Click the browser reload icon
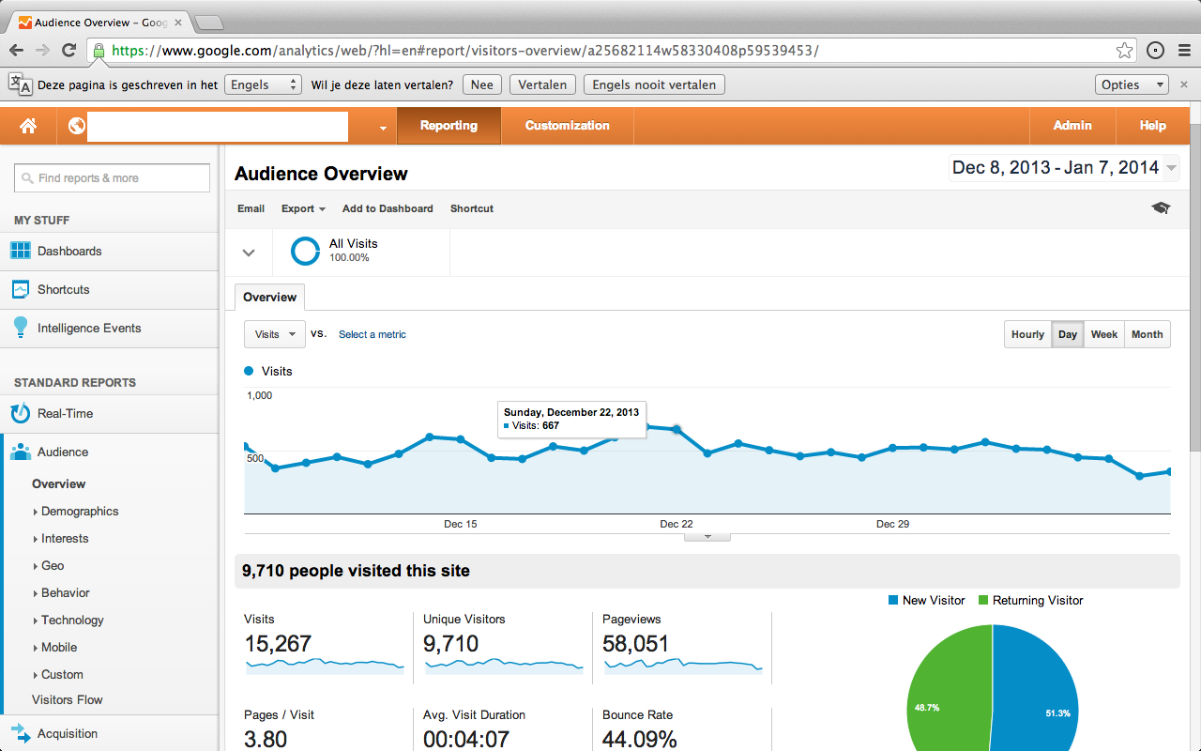The width and height of the screenshot is (1201, 751). pyautogui.click(x=68, y=51)
